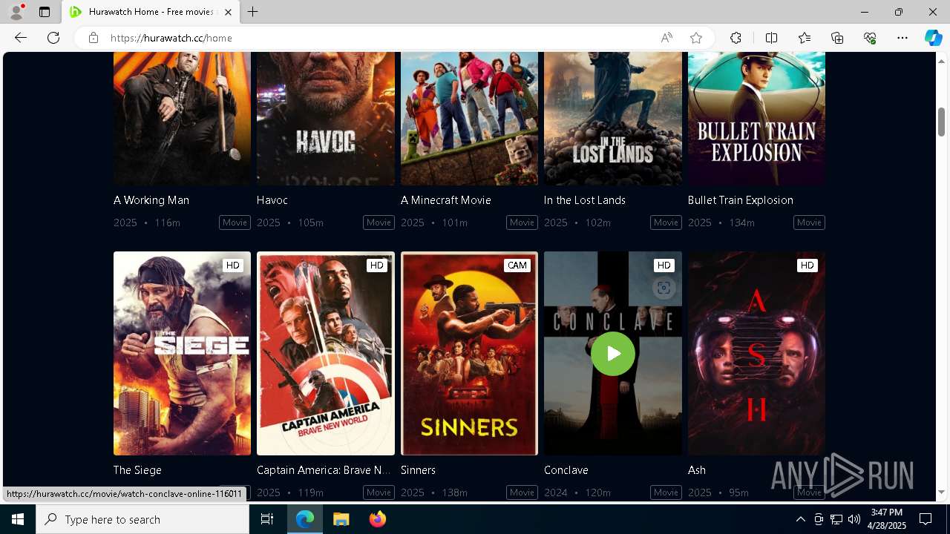Click the Movie tag under Bullet Train Explosion
The image size is (950, 534).
[809, 222]
